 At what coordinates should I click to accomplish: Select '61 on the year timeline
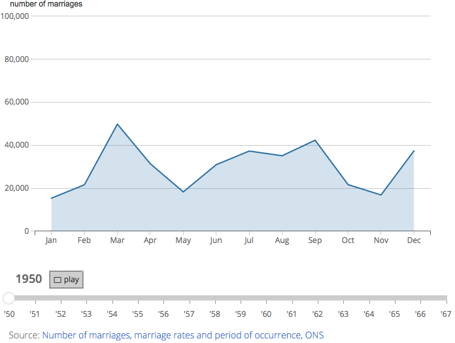[x=292, y=314]
